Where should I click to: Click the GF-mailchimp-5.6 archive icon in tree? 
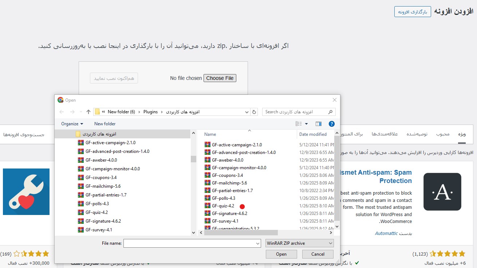pyautogui.click(x=80, y=186)
